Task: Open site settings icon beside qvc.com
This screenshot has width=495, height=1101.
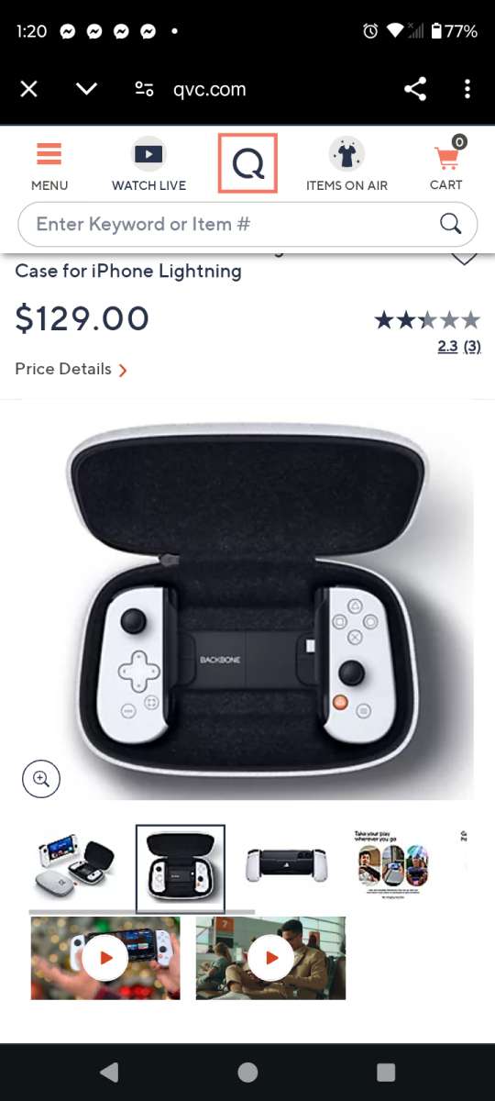Action: pos(144,89)
